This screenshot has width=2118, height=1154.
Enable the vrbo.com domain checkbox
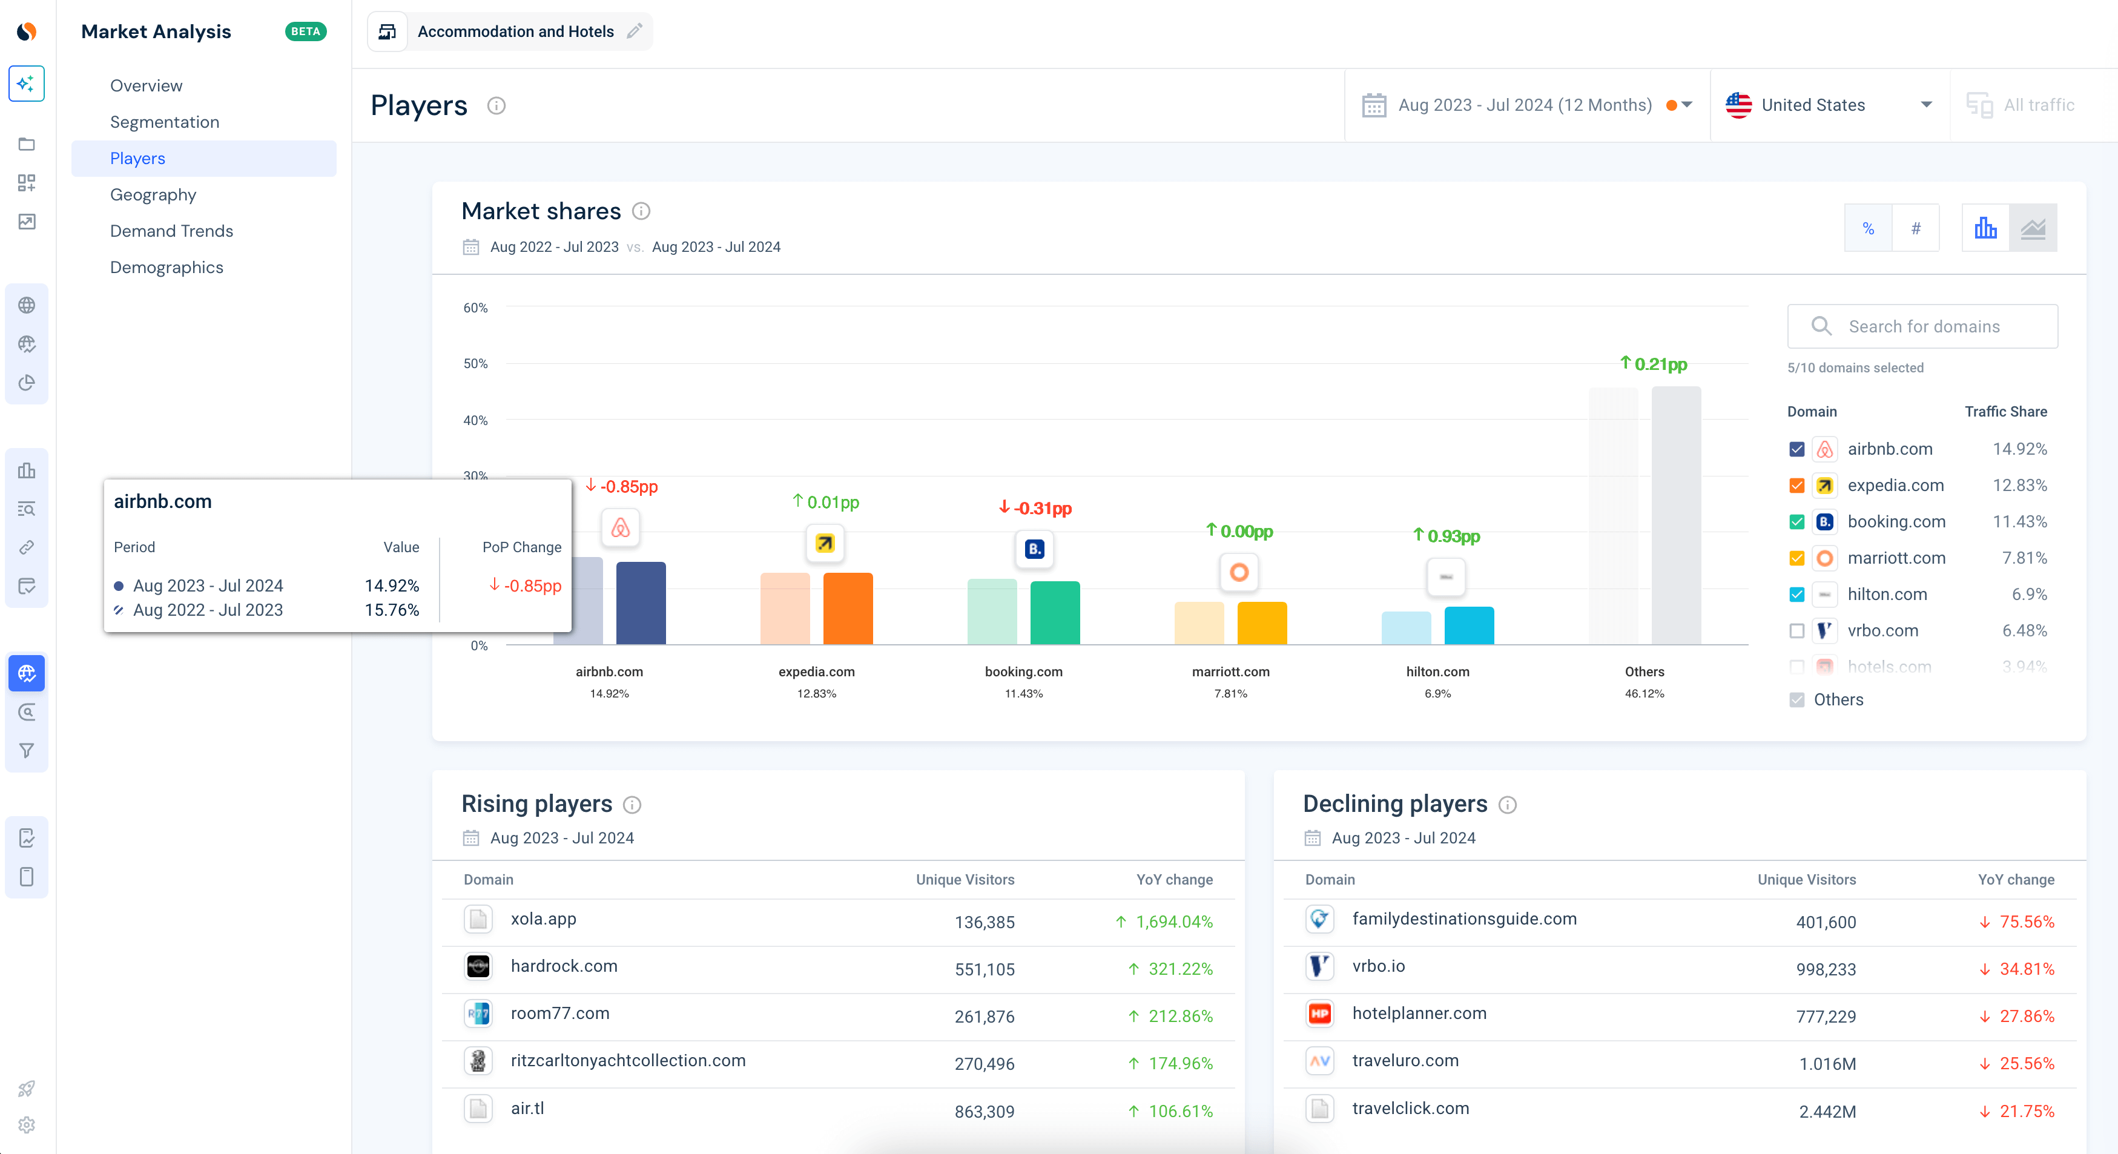click(1796, 630)
